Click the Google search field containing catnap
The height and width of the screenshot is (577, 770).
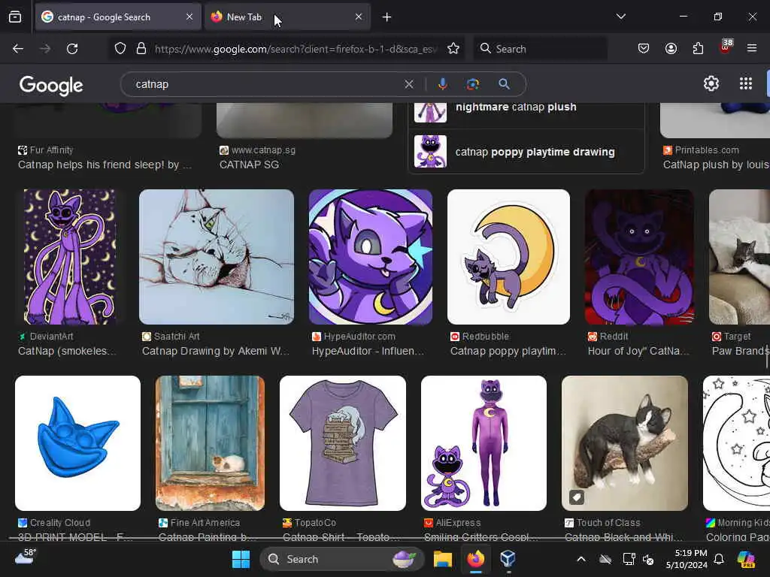(x=265, y=84)
